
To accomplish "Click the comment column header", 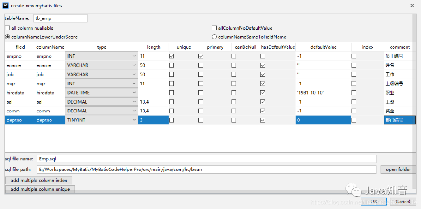I will coord(400,47).
